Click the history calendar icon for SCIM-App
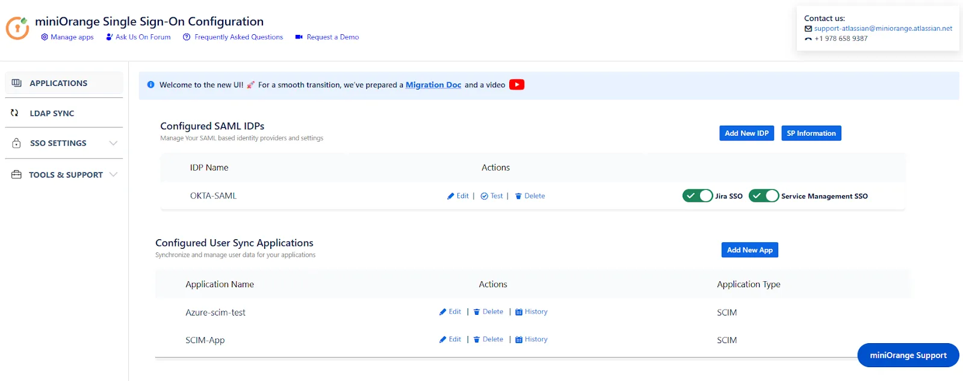The height and width of the screenshot is (381, 963). pos(519,340)
